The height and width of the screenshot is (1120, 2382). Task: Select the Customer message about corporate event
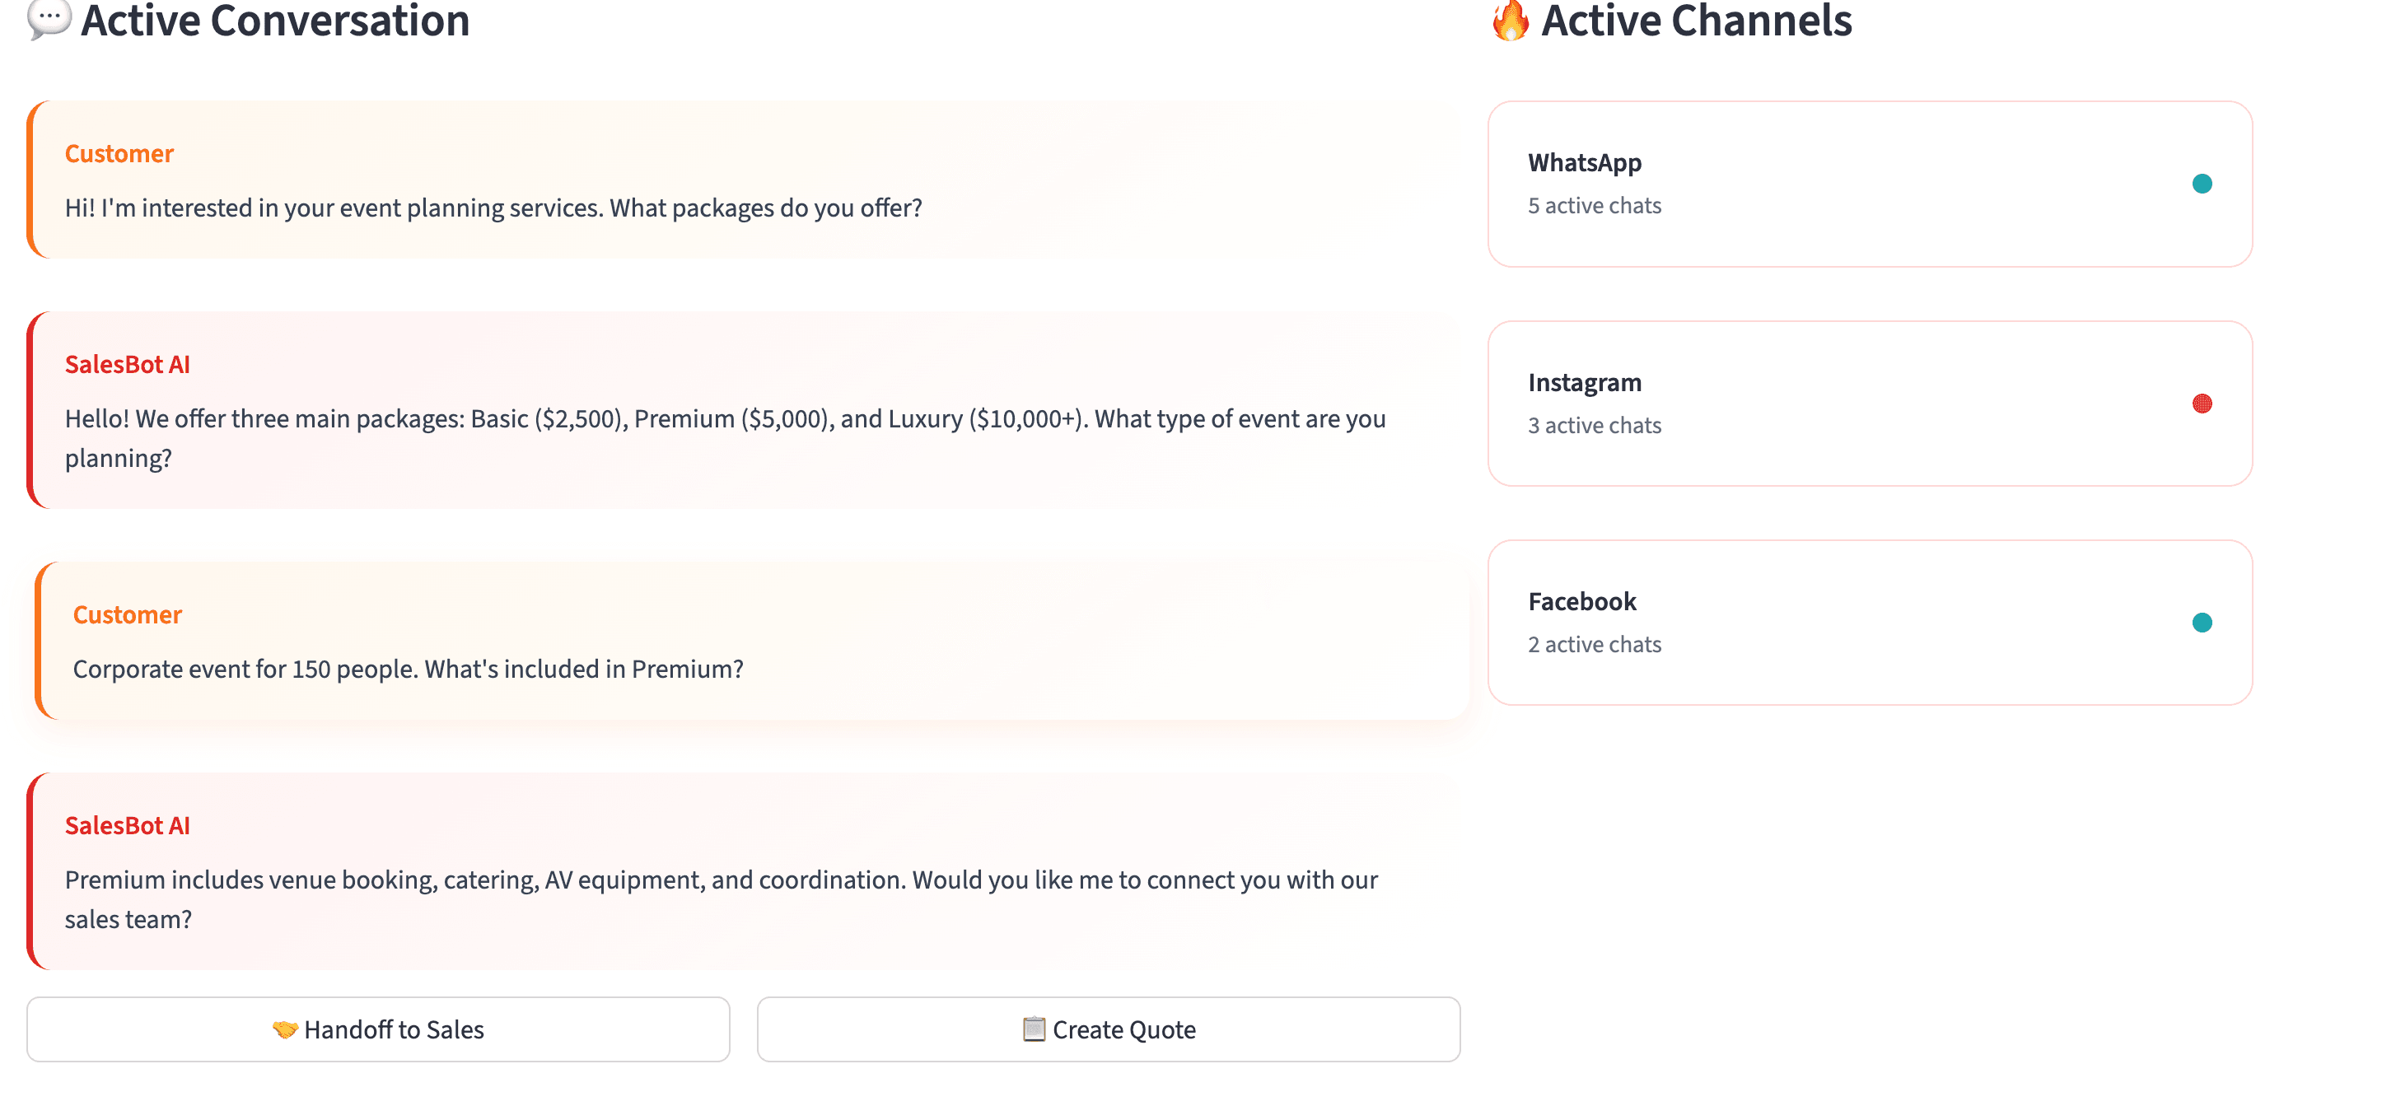(x=749, y=640)
